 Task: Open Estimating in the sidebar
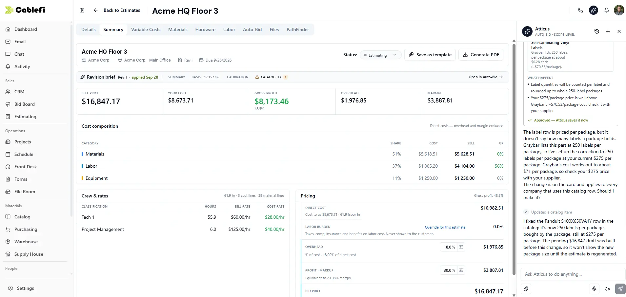pos(25,117)
